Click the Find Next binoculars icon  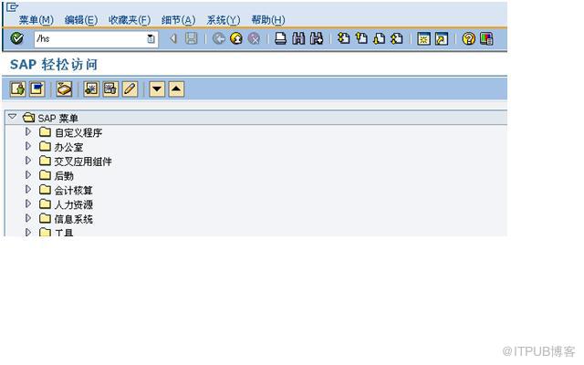[317, 38]
